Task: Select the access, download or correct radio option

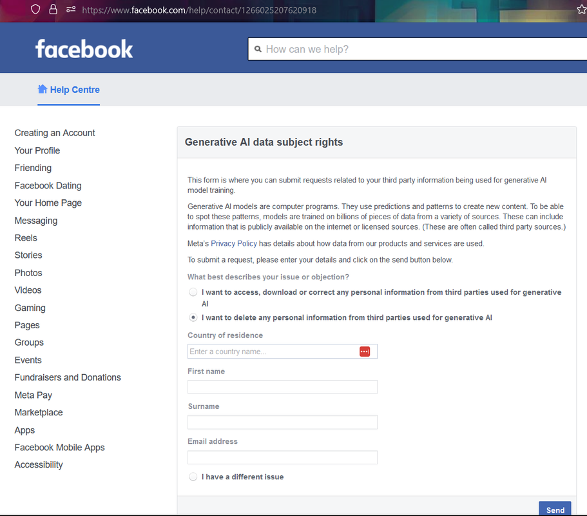Action: click(x=193, y=292)
